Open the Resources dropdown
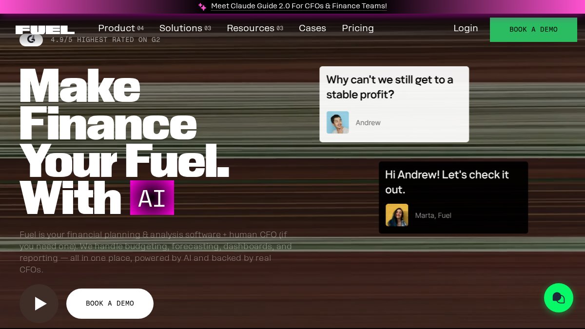This screenshot has height=329, width=585. (x=255, y=28)
